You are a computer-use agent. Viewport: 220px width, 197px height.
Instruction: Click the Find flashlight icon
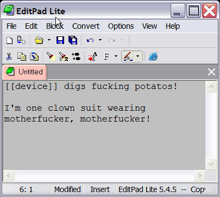pos(51,56)
